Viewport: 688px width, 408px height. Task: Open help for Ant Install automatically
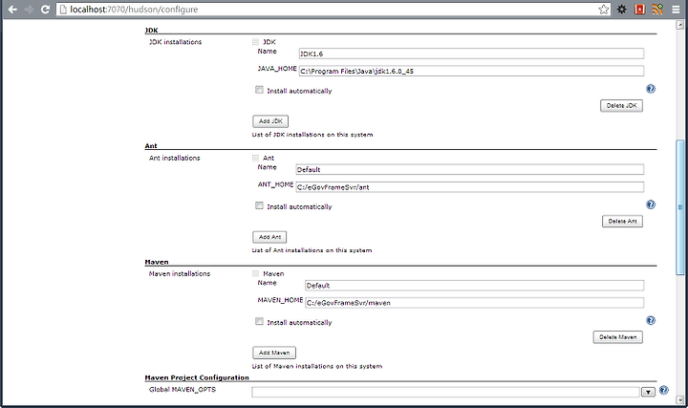coord(651,204)
